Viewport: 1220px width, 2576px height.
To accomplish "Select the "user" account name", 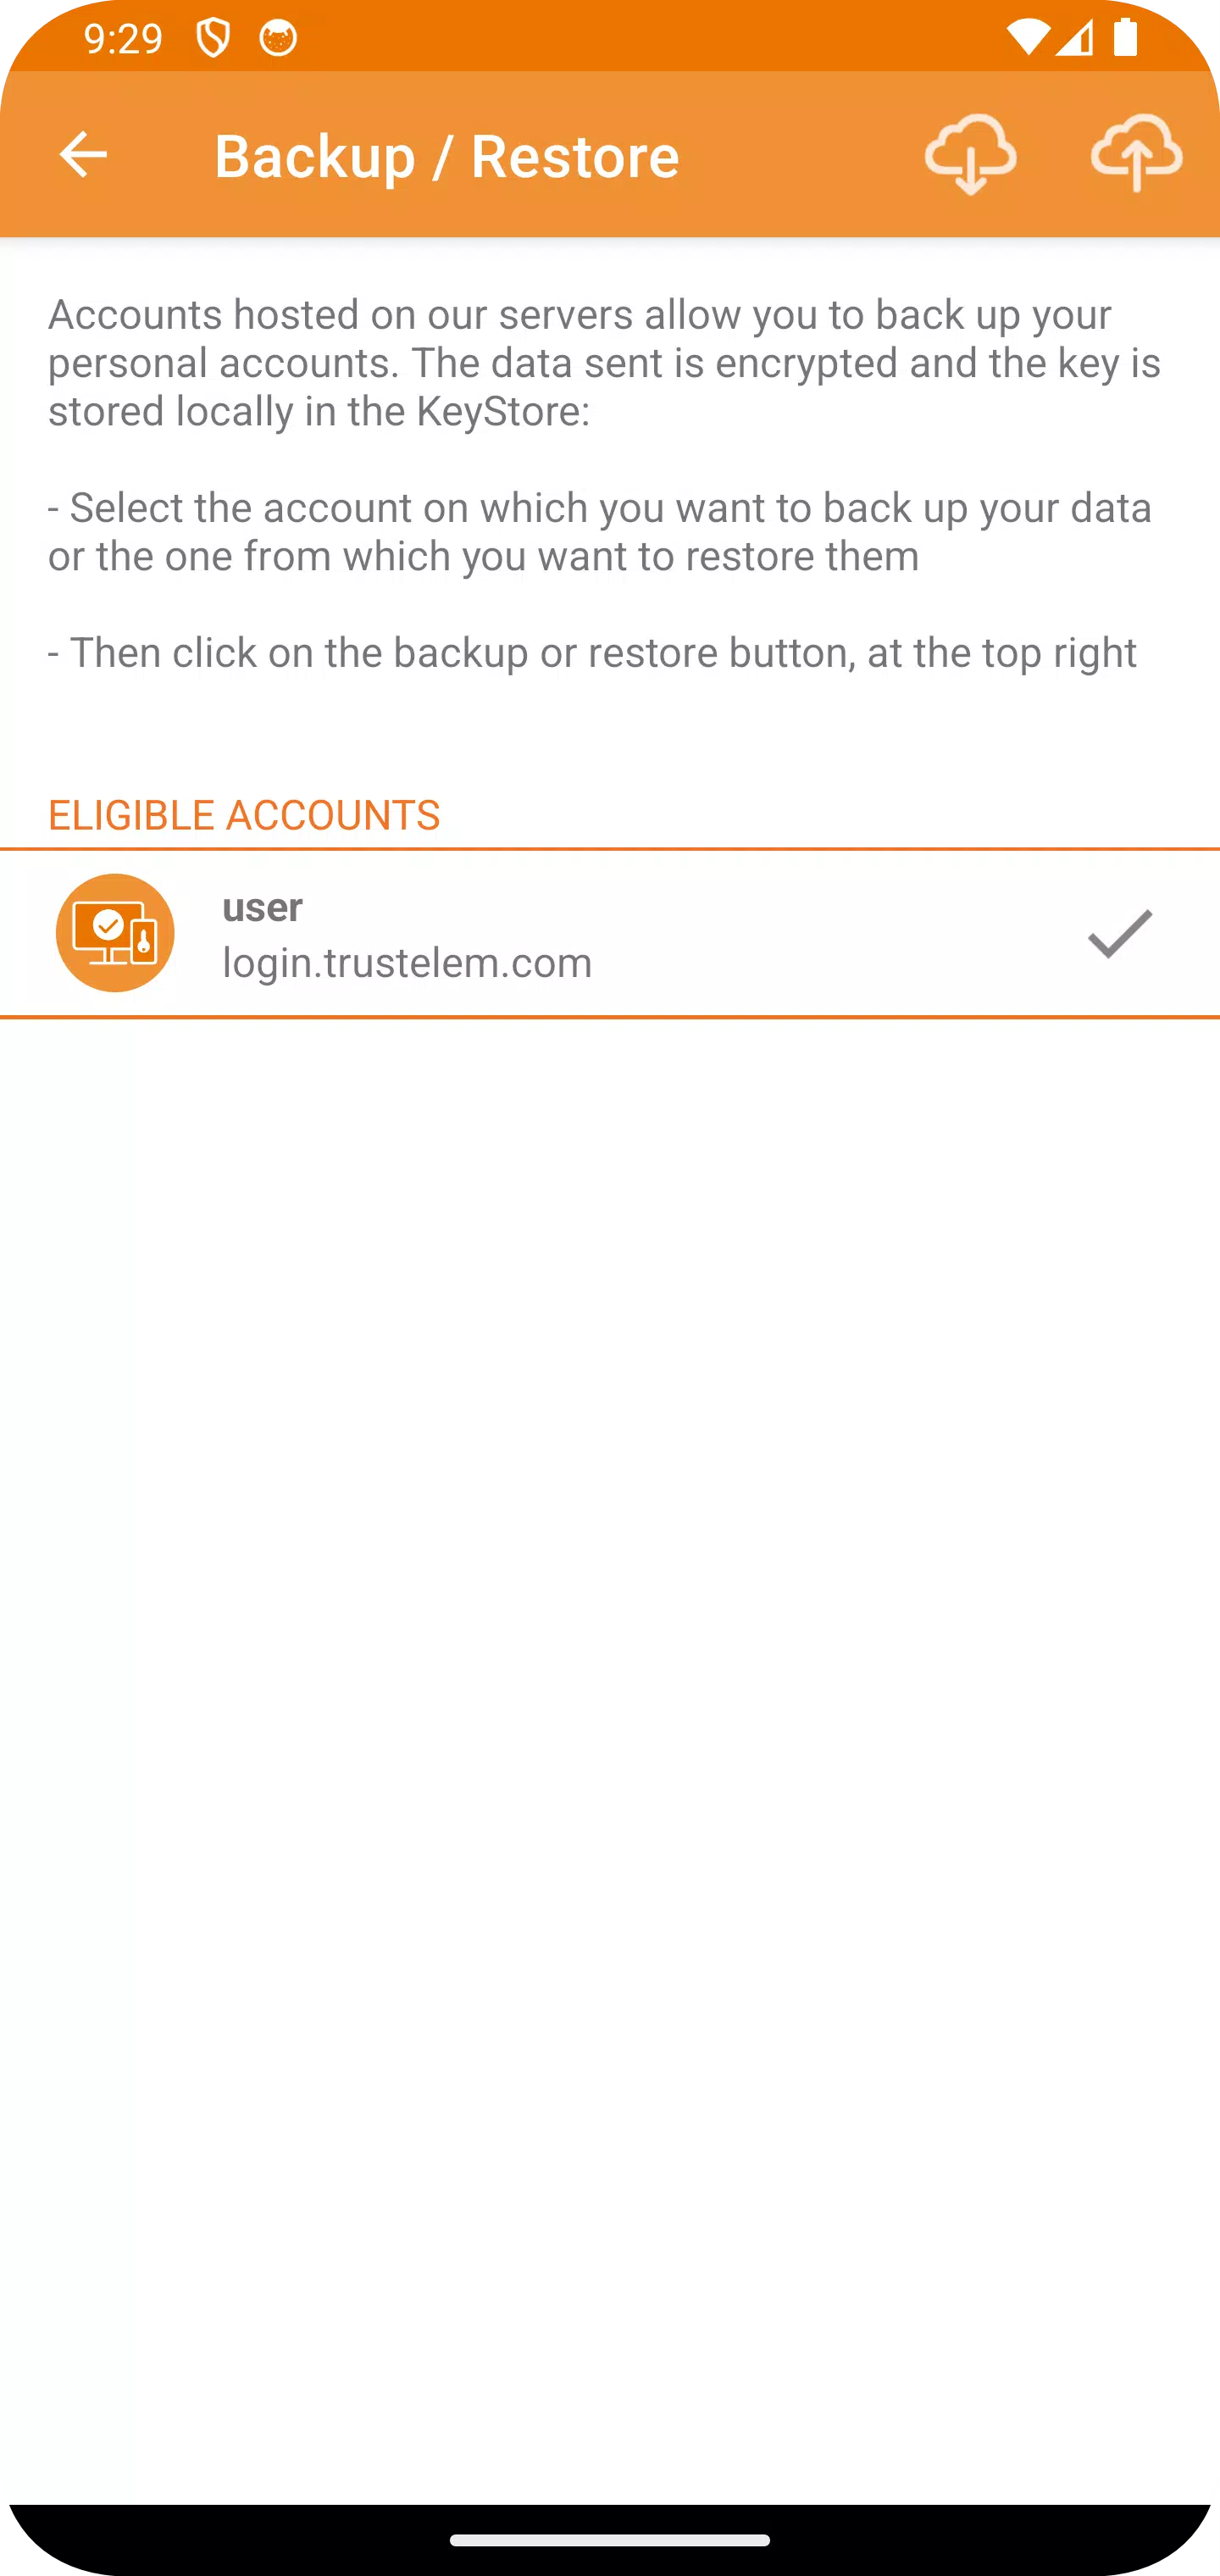I will pyautogui.click(x=262, y=906).
